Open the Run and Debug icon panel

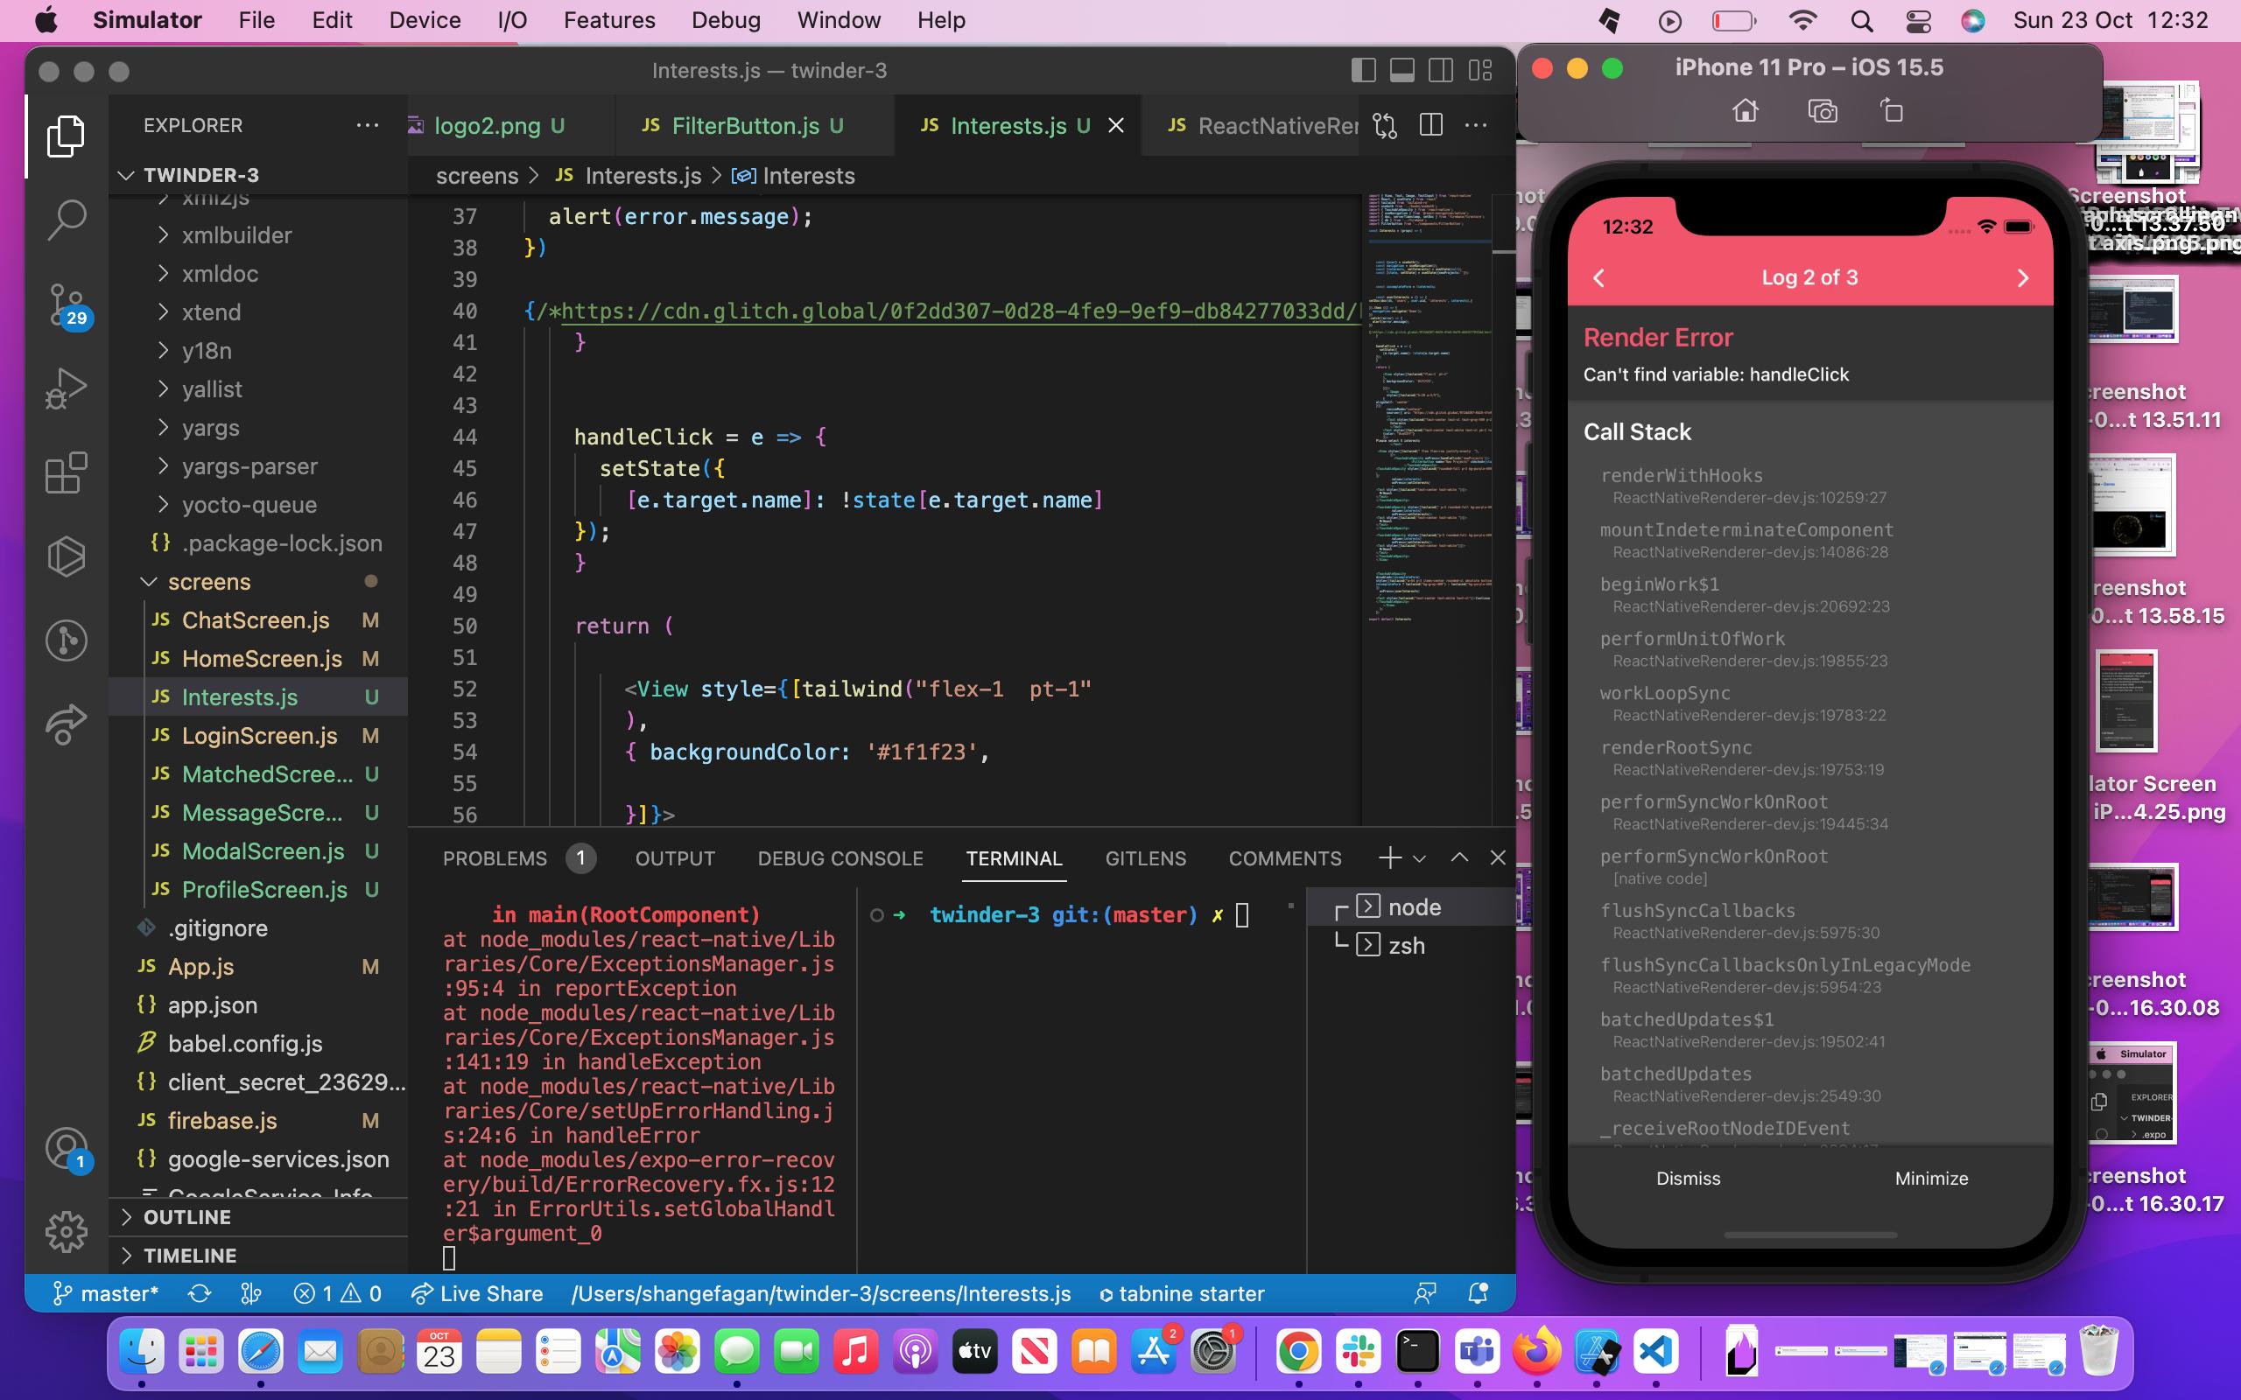[x=65, y=392]
